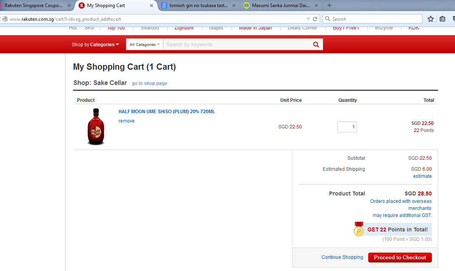Switch to Rakuten Singapore Coupon tab
The width and height of the screenshot is (455, 271).
[33, 5]
